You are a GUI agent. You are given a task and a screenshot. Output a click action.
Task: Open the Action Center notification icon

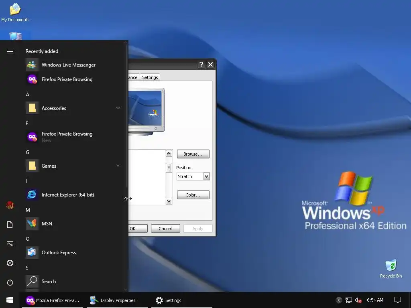398,300
